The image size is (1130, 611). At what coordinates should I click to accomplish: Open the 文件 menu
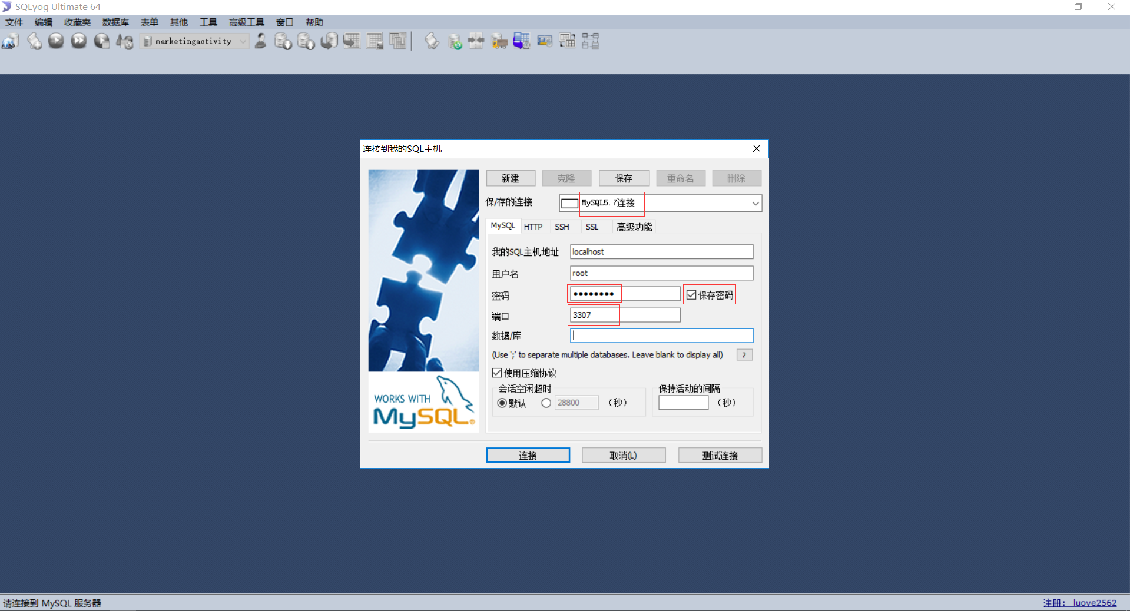[x=14, y=22]
